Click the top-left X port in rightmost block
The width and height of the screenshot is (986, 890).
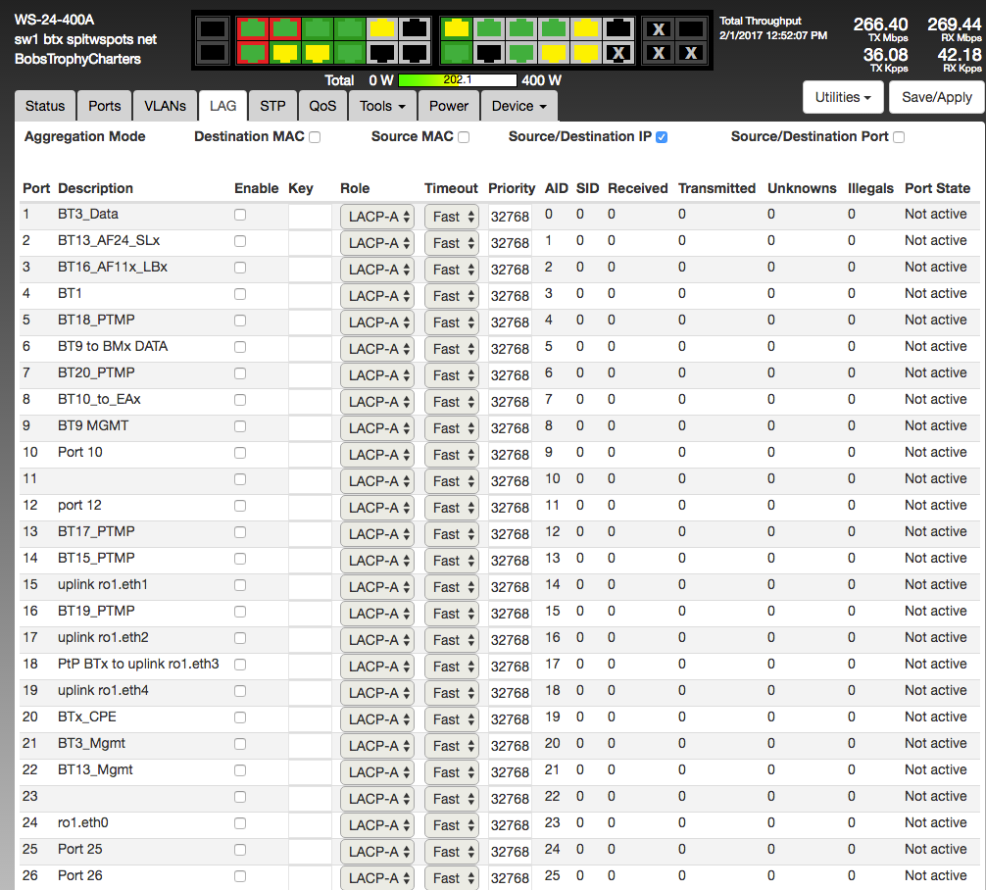click(x=660, y=29)
